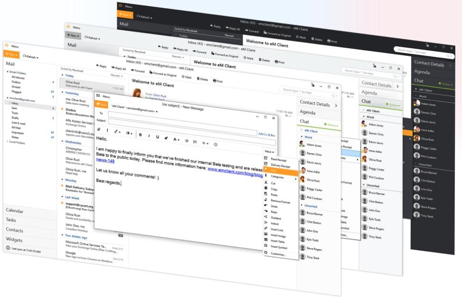Toggle the high-importance exclamation mark icon
The width and height of the screenshot is (462, 300).
107,130
